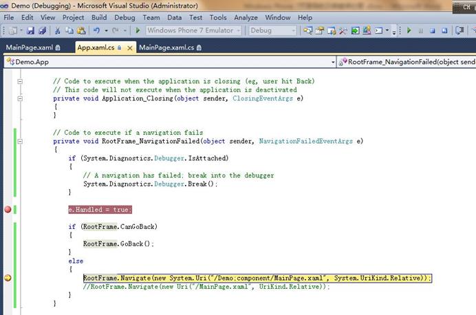Click the Cut scissors icon
Viewport: 476px width, 315px height.
(x=58, y=30)
